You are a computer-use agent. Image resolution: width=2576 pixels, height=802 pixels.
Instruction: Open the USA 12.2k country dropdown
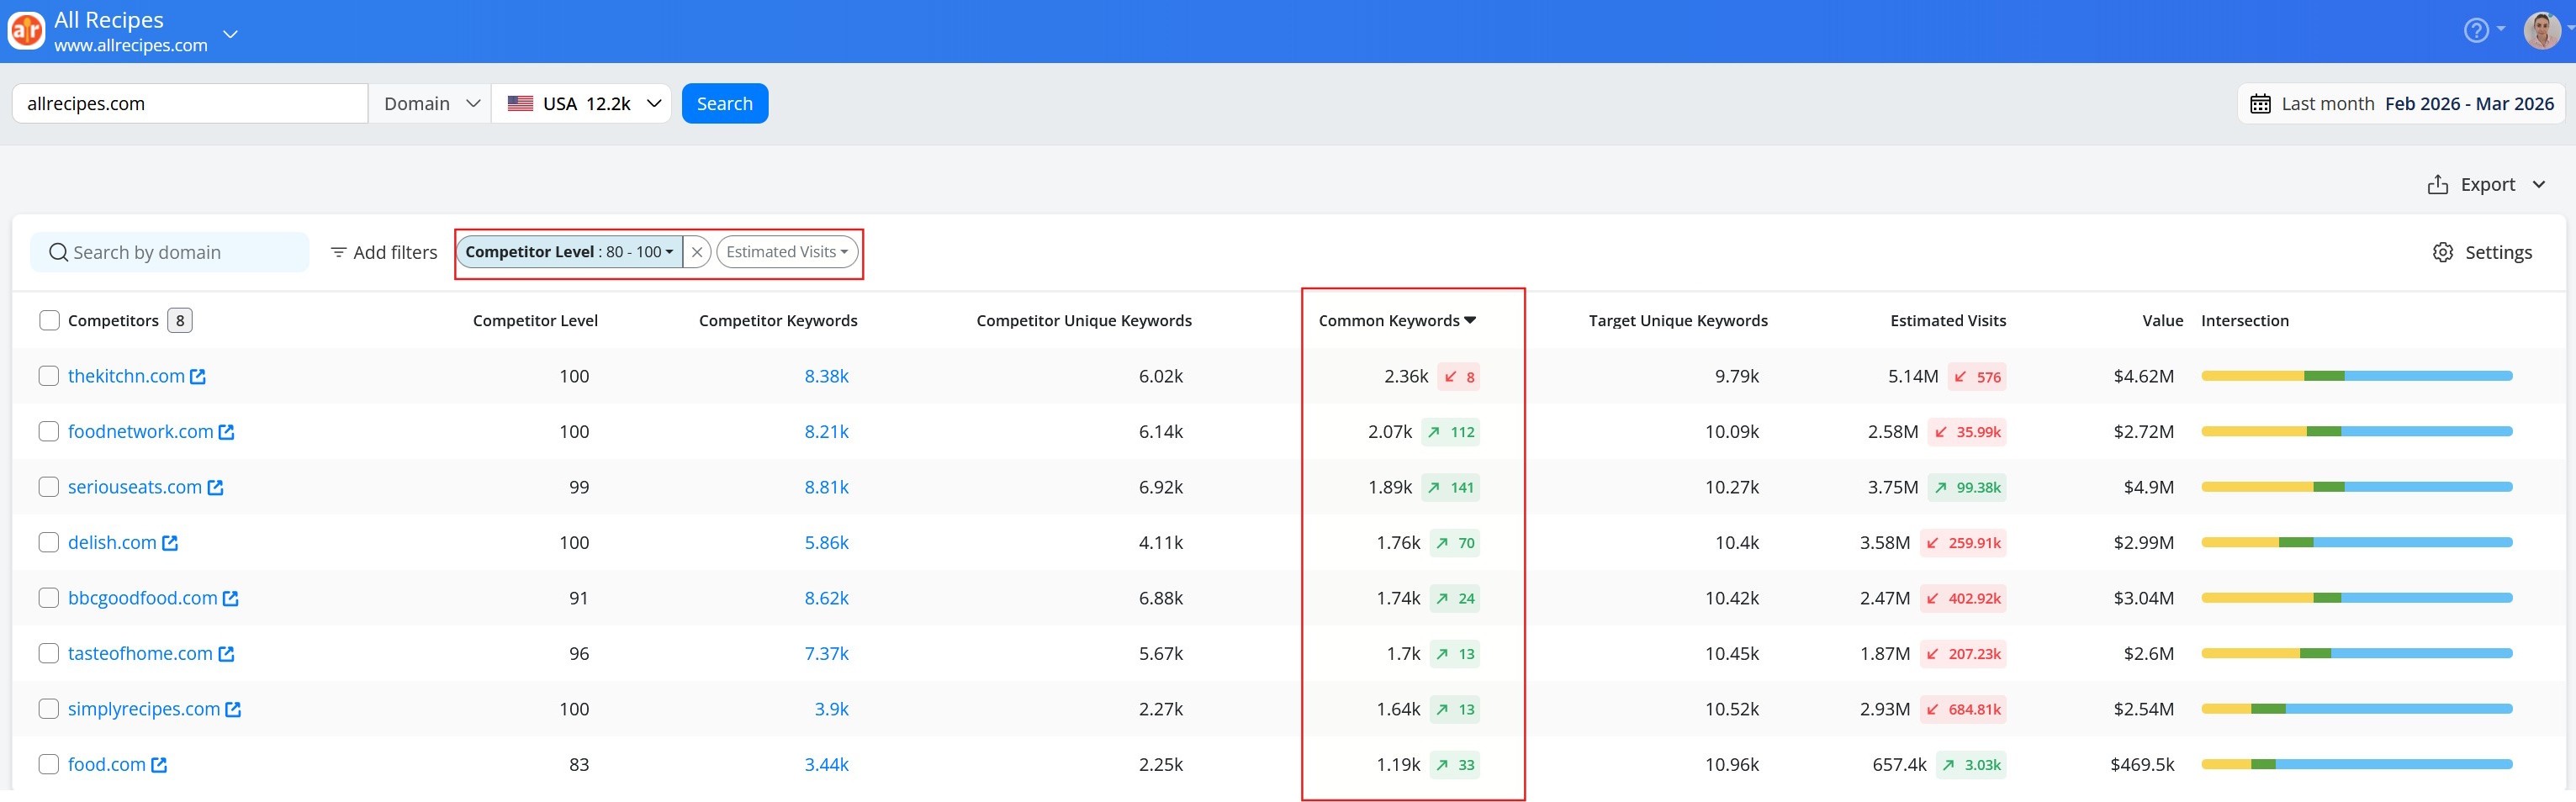(581, 103)
